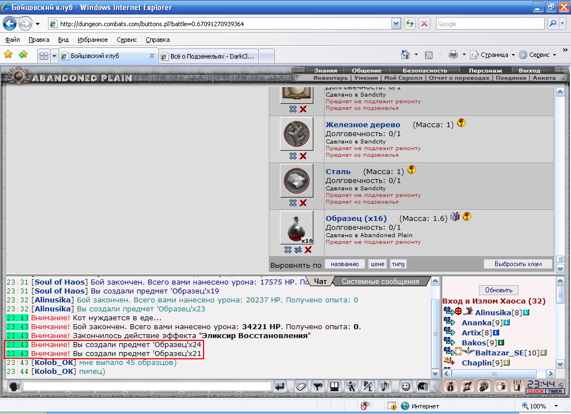
Task: Click into the chat message input field
Action: tap(147, 386)
